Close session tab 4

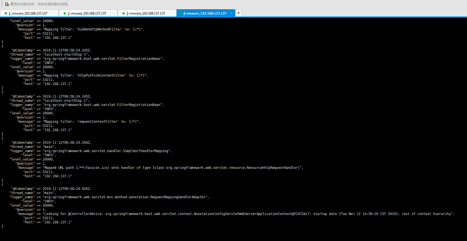[x=231, y=13]
